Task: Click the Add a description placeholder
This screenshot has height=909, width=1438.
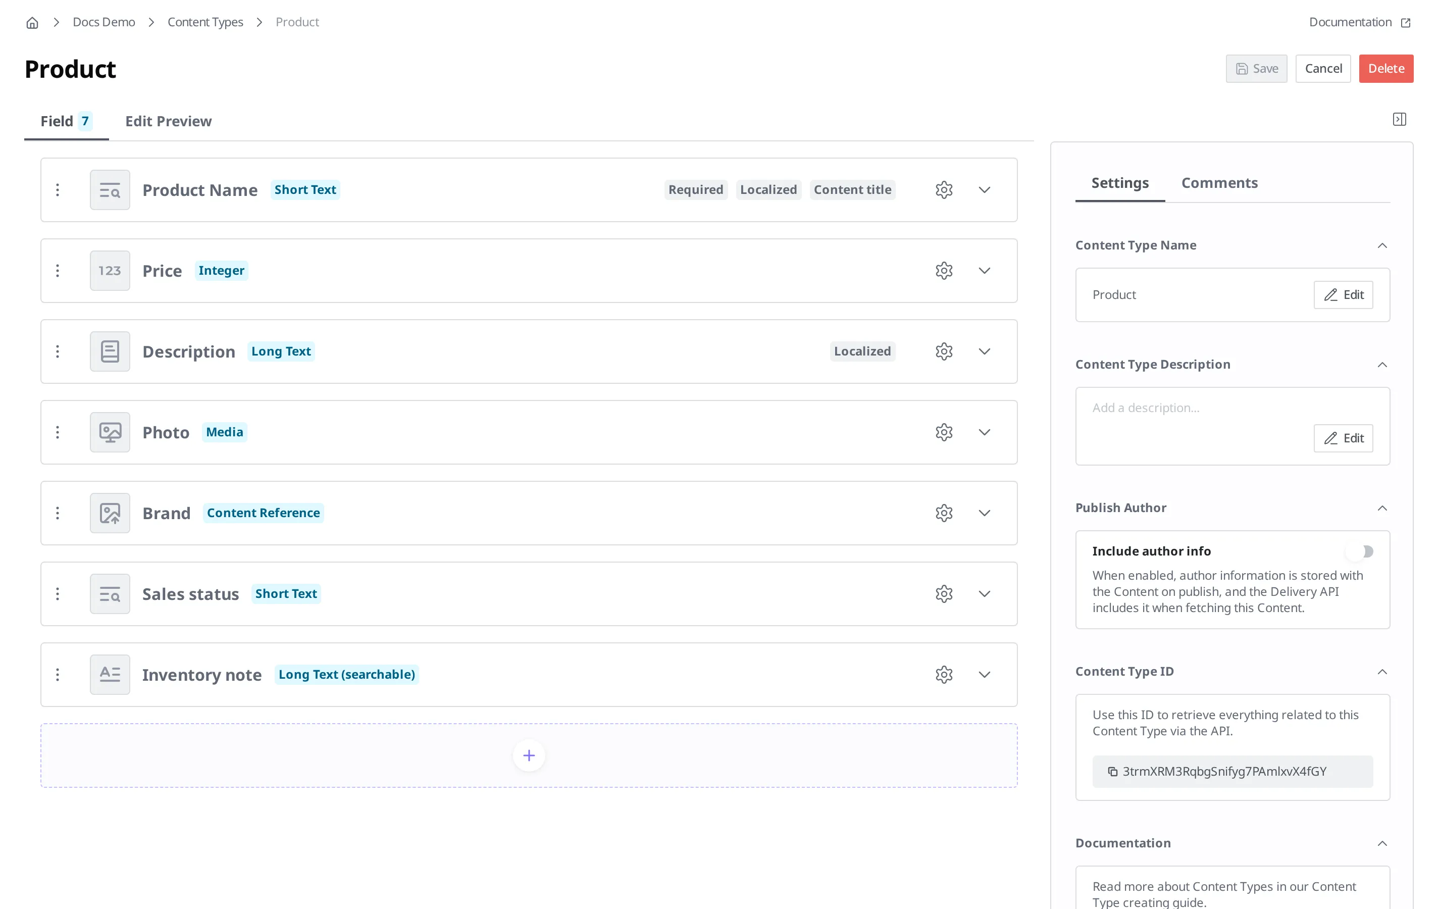Action: [x=1145, y=408]
